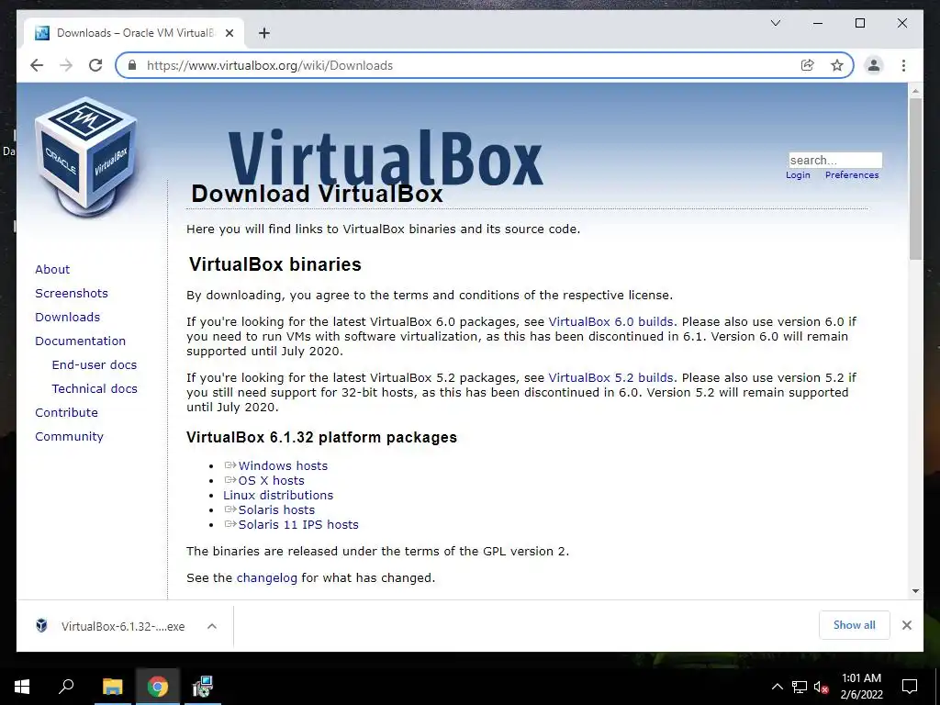Open the changelog link
The image size is (940, 705).
[x=267, y=578]
